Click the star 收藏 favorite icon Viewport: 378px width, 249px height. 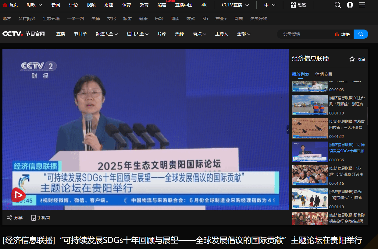[x=352, y=59]
